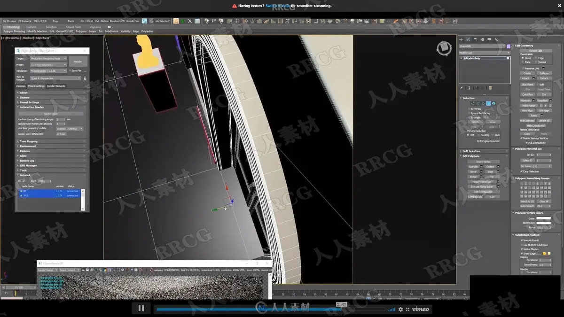Pause the Vimeo video playback
Screen dimensions: 564x317
[141, 309]
